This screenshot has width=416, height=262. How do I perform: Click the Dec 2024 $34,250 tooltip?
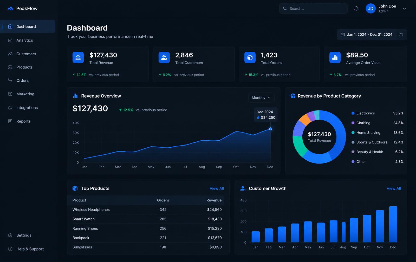point(266,115)
